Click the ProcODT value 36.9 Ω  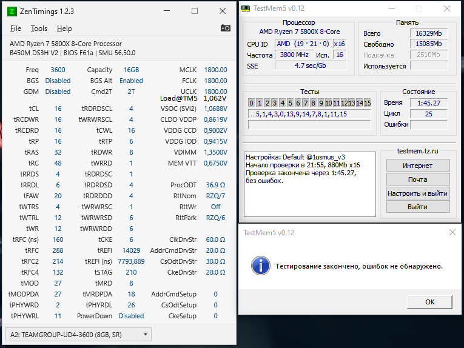[x=215, y=185]
